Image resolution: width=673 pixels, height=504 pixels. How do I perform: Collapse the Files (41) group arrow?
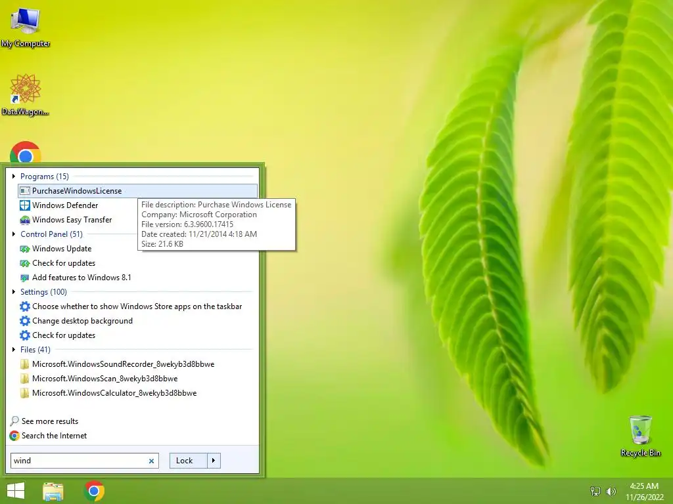point(14,349)
